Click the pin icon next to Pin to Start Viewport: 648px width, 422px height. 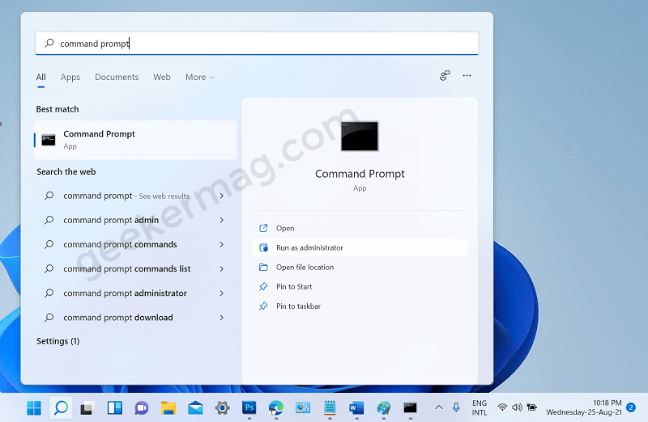coord(263,286)
